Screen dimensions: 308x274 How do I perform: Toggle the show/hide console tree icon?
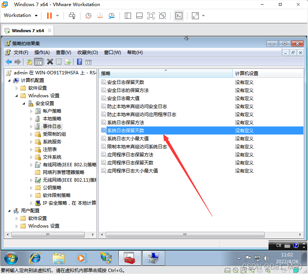tap(38, 62)
